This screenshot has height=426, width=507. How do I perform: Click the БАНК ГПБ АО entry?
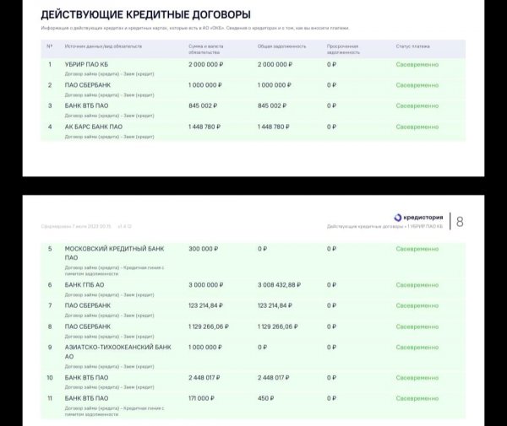tap(84, 285)
